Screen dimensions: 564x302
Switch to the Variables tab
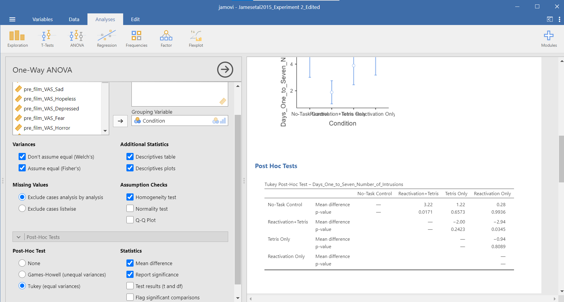(43, 19)
